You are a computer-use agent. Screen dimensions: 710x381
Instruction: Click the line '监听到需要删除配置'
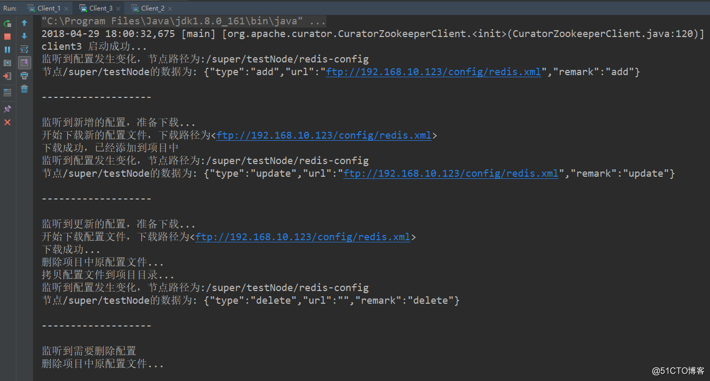pos(89,351)
